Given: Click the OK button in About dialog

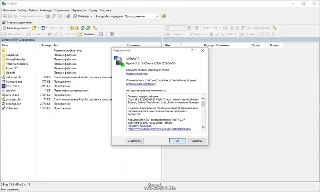Looking at the screenshot, I should (x=177, y=141).
